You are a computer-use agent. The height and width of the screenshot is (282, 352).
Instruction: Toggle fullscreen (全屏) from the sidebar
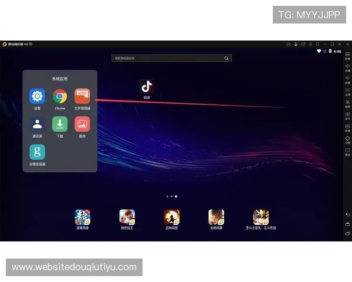coord(347,91)
